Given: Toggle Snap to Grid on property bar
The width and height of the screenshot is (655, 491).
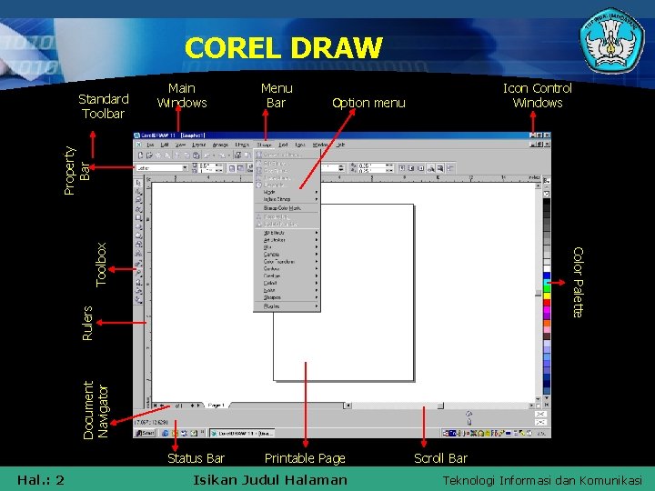Looking at the screenshot, I should (x=401, y=168).
